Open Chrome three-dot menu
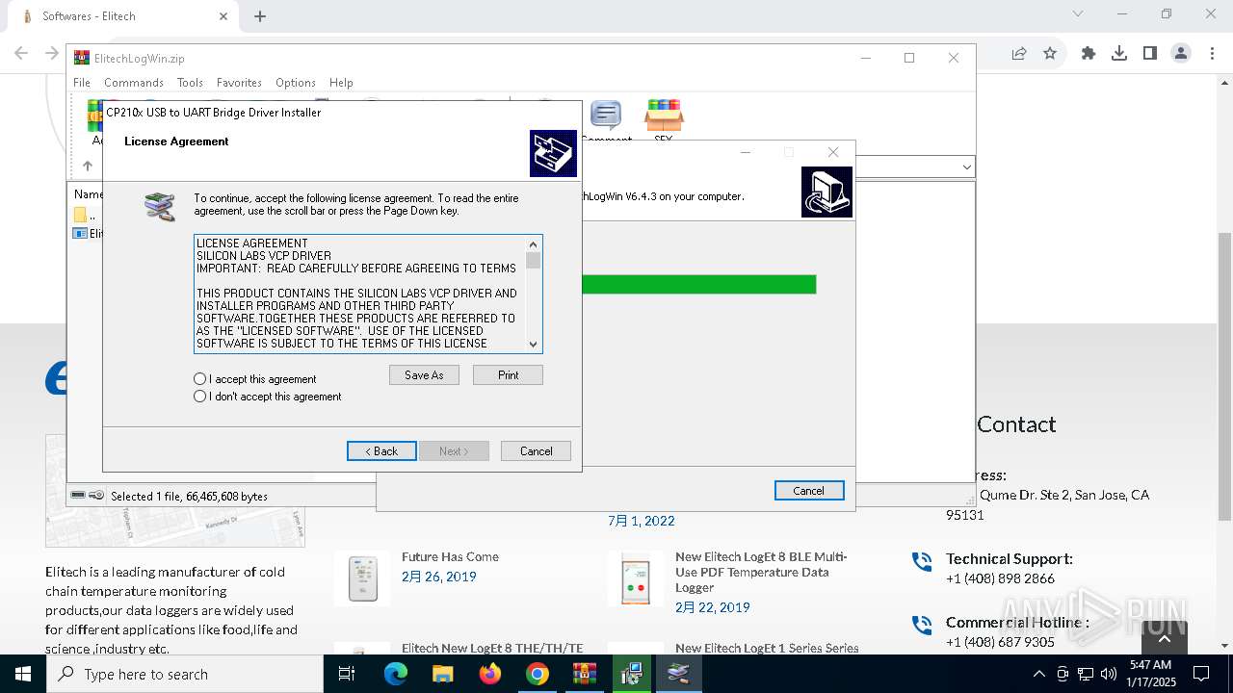Image resolution: width=1233 pixels, height=693 pixels. tap(1211, 54)
